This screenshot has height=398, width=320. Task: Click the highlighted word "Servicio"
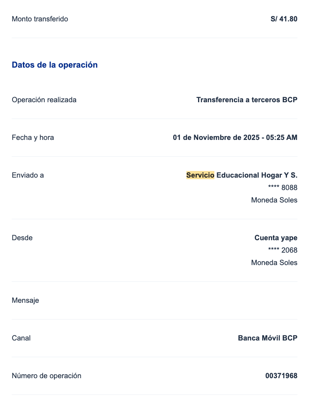click(x=200, y=175)
